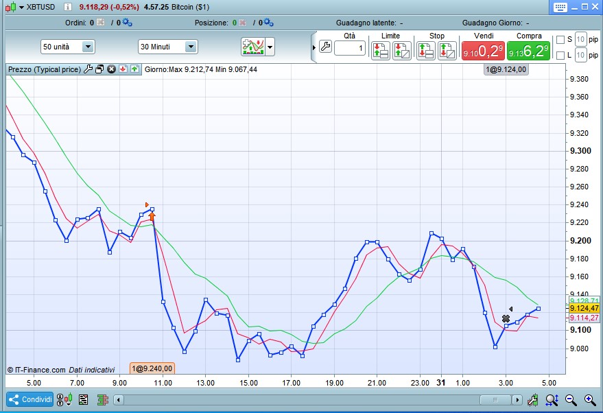603x413 pixels.
Task: Click the 1@9.240,00 order label
Action: 152,368
